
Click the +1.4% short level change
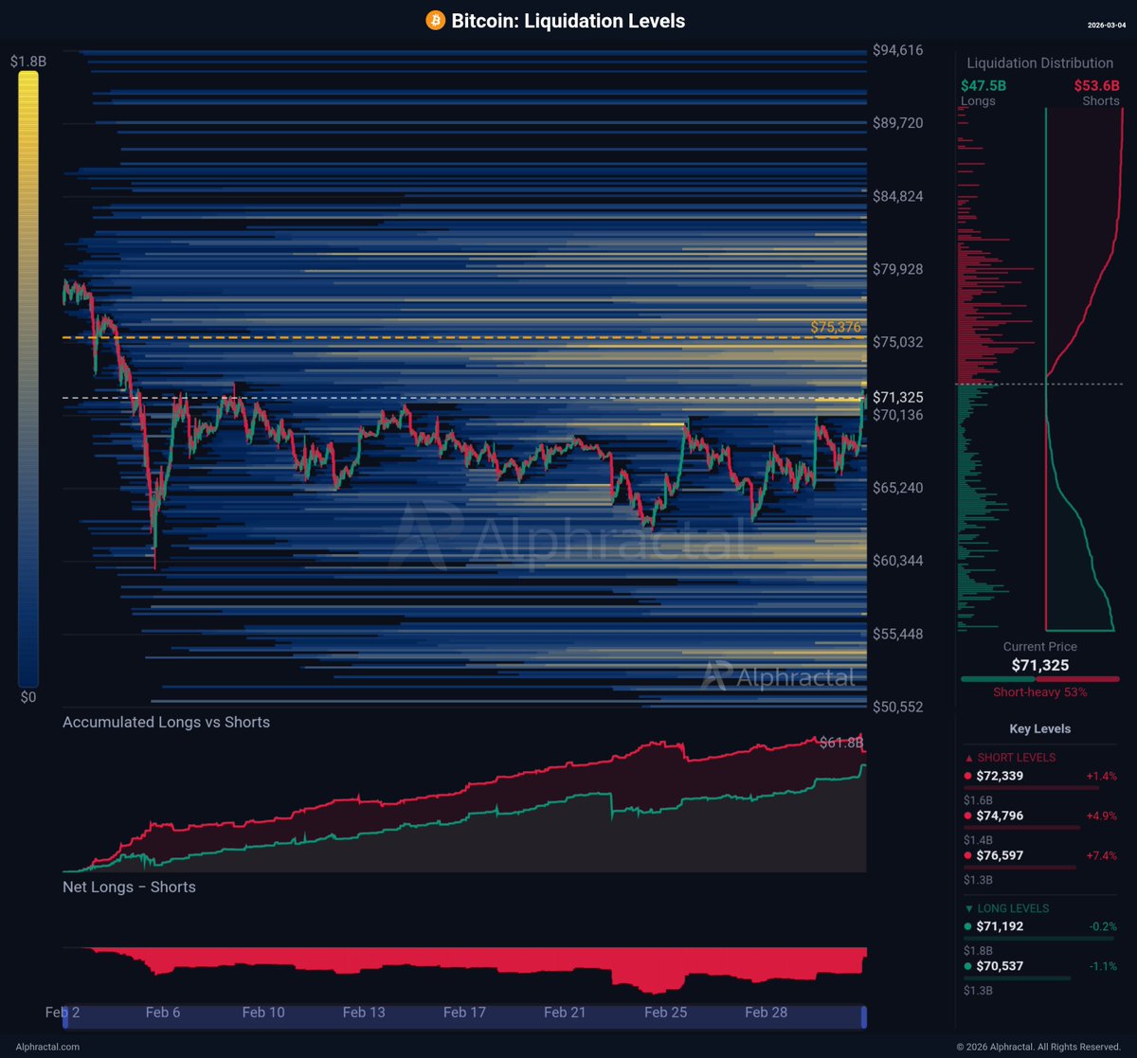[x=1101, y=776]
